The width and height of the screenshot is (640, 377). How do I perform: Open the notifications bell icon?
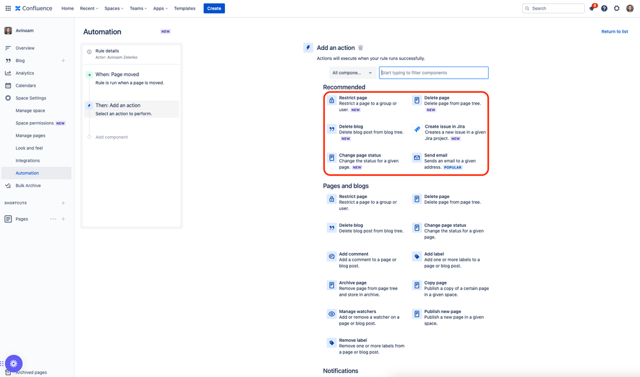click(x=592, y=8)
